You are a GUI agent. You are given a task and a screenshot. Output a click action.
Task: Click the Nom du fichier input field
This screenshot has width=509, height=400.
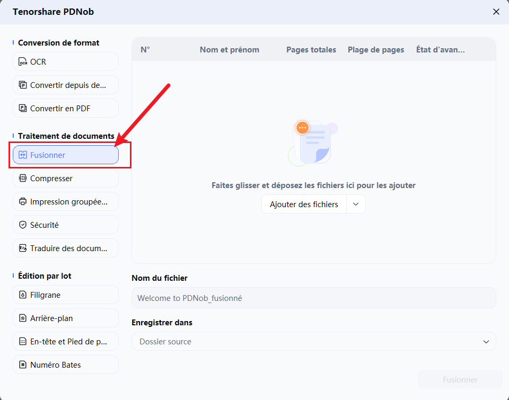313,298
